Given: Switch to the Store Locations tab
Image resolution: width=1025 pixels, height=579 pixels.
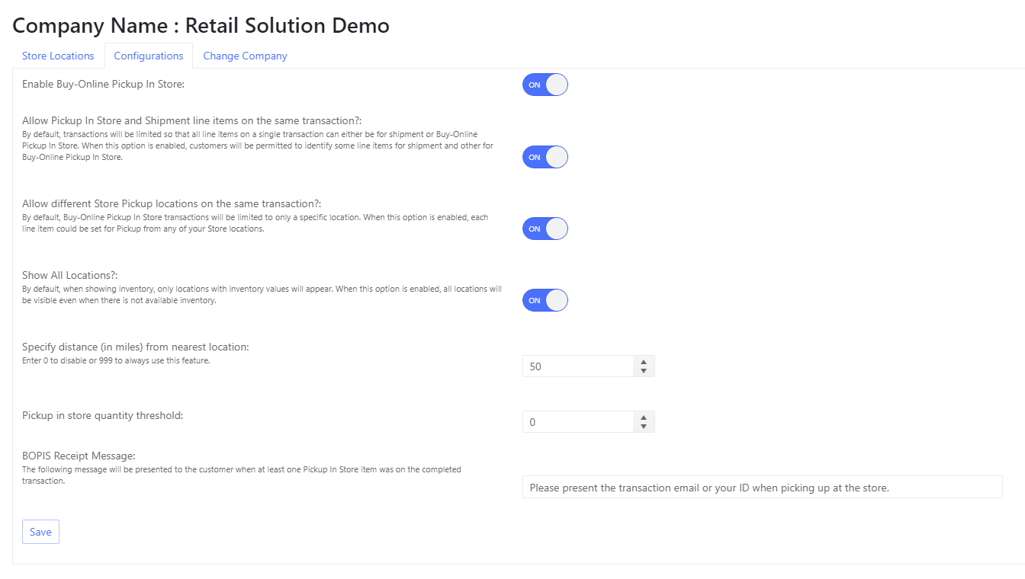Looking at the screenshot, I should (58, 55).
